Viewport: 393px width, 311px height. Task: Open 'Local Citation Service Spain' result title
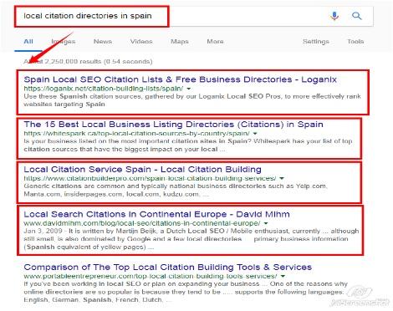tap(142, 170)
